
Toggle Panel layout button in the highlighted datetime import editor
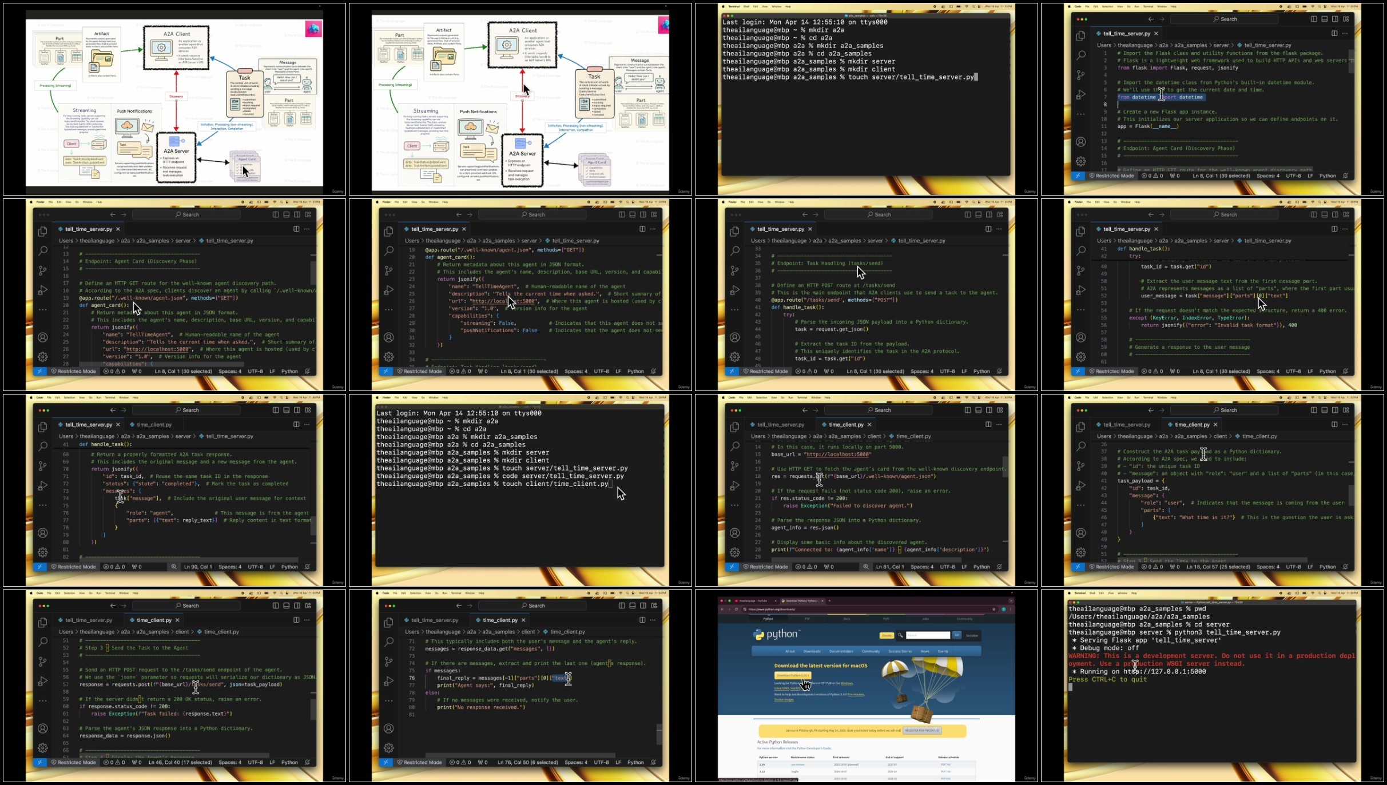(x=1325, y=19)
